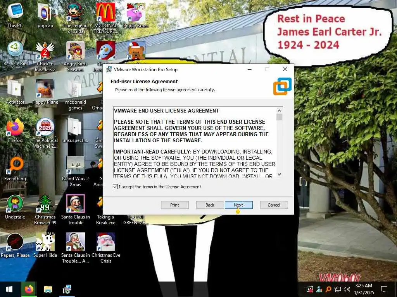Select the Chicken Invaders 2 shortcut
The width and height of the screenshot is (397, 297).
[x=45, y=56]
